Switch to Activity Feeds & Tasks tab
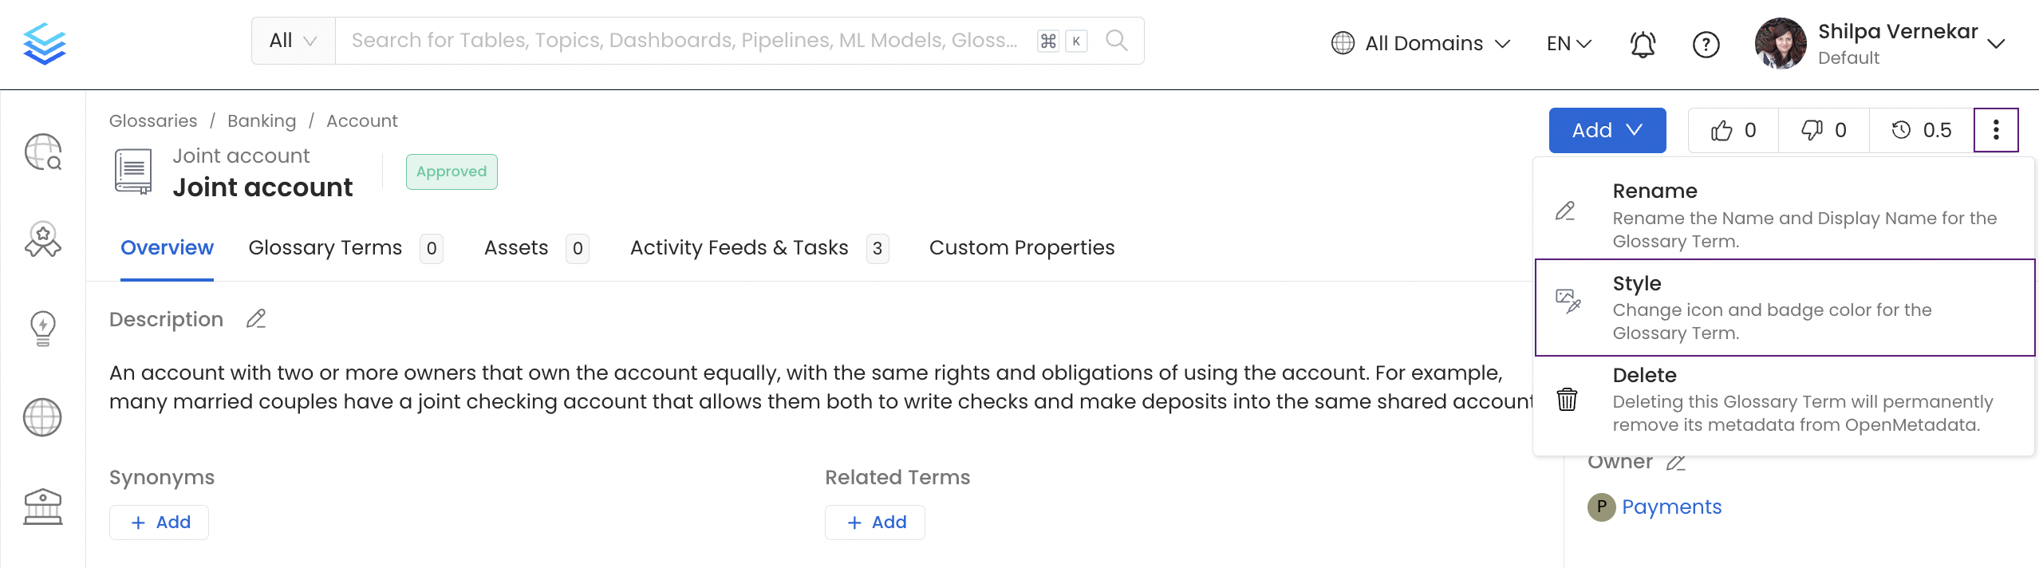The width and height of the screenshot is (2039, 568). click(x=739, y=248)
